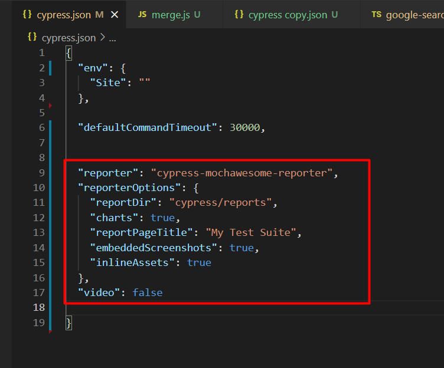
Task: Click the "inlineAssets" key
Action: (132, 262)
